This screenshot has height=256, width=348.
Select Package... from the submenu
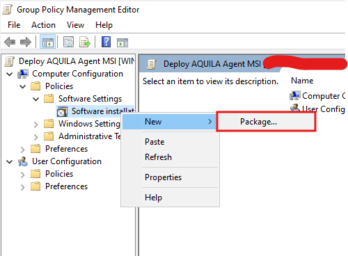coord(266,122)
